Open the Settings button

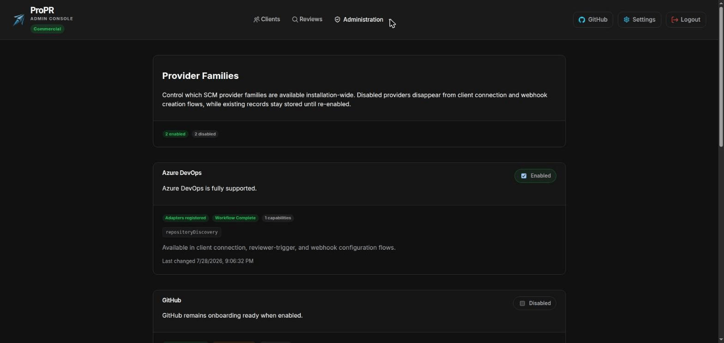tap(640, 20)
